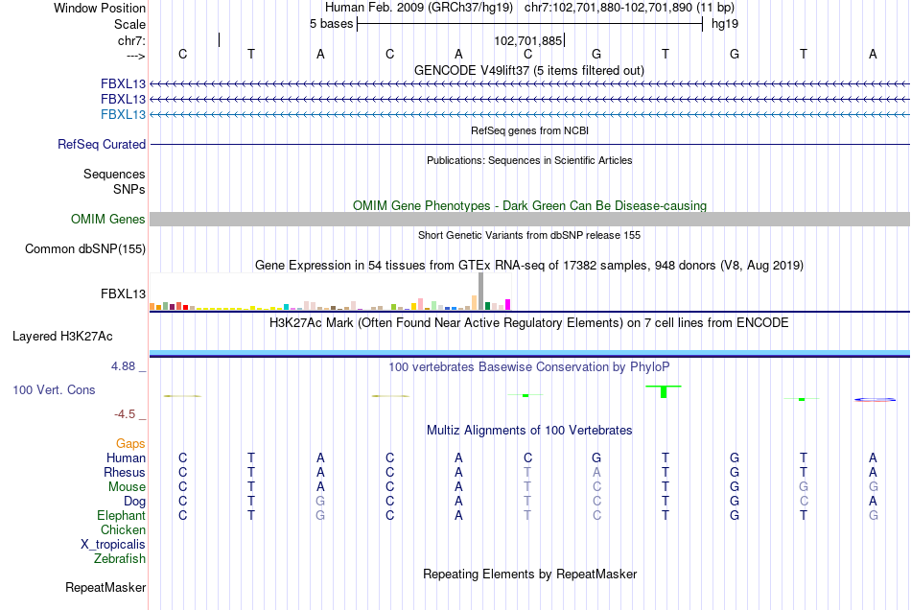This screenshot has width=911, height=610.
Task: Click the RepeatMasker track label
Action: pos(105,587)
